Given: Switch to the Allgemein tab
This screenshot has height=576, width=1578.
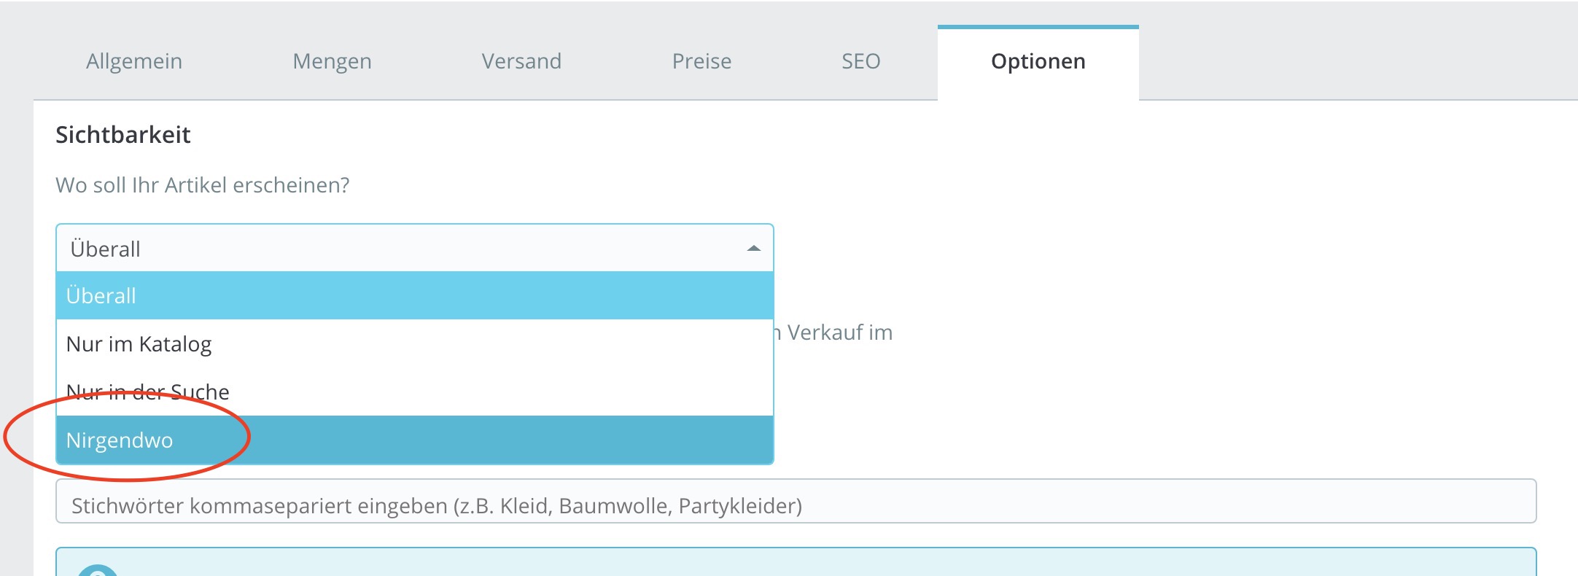Looking at the screenshot, I should pyautogui.click(x=134, y=61).
